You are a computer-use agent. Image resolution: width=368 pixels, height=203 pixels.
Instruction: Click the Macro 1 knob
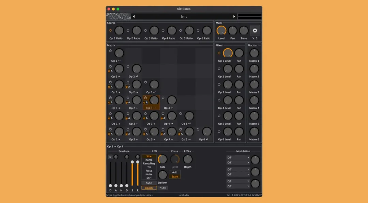pos(254,53)
